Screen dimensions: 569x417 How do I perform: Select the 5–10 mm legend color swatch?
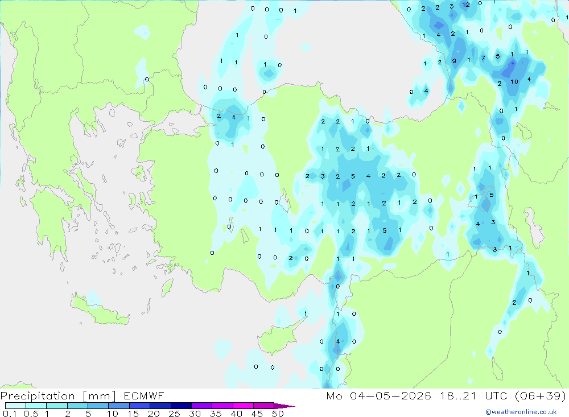(98, 406)
